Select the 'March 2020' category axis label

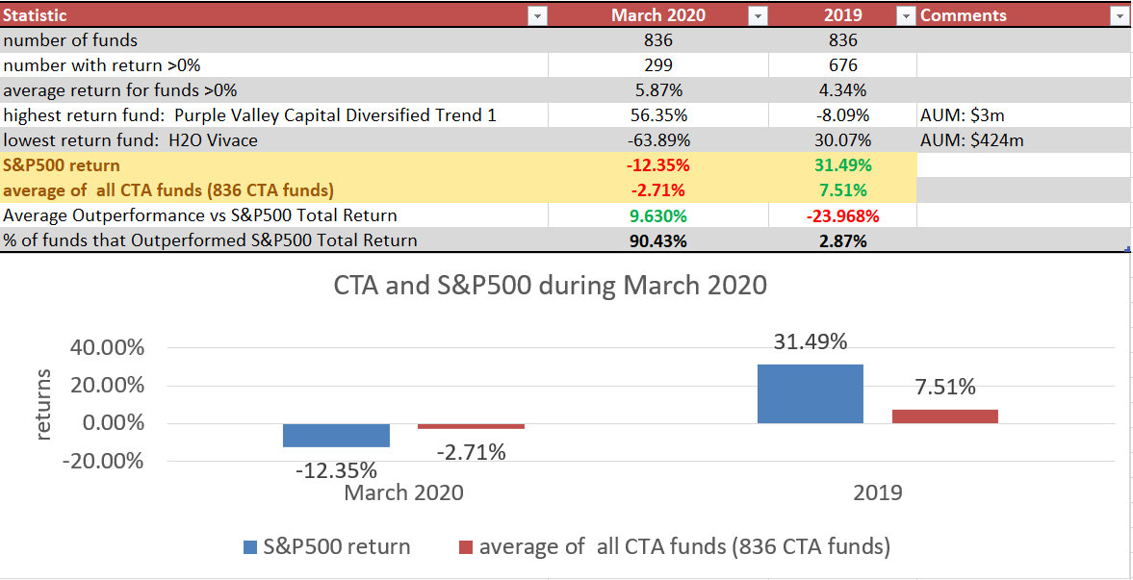pyautogui.click(x=403, y=492)
